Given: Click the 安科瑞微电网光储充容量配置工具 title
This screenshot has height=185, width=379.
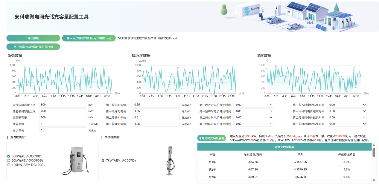Looking at the screenshot, I should pyautogui.click(x=52, y=17).
